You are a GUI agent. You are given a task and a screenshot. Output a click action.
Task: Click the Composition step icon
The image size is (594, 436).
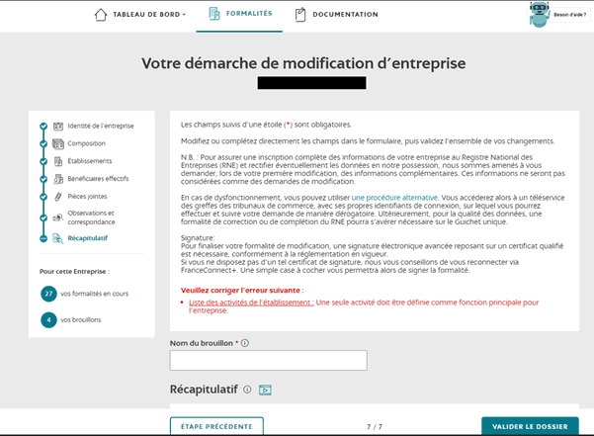tap(58, 143)
